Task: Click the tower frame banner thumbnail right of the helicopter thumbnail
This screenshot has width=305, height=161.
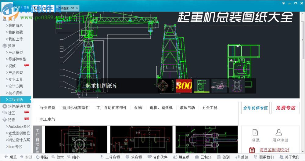Action: pyautogui.click(x=237, y=86)
